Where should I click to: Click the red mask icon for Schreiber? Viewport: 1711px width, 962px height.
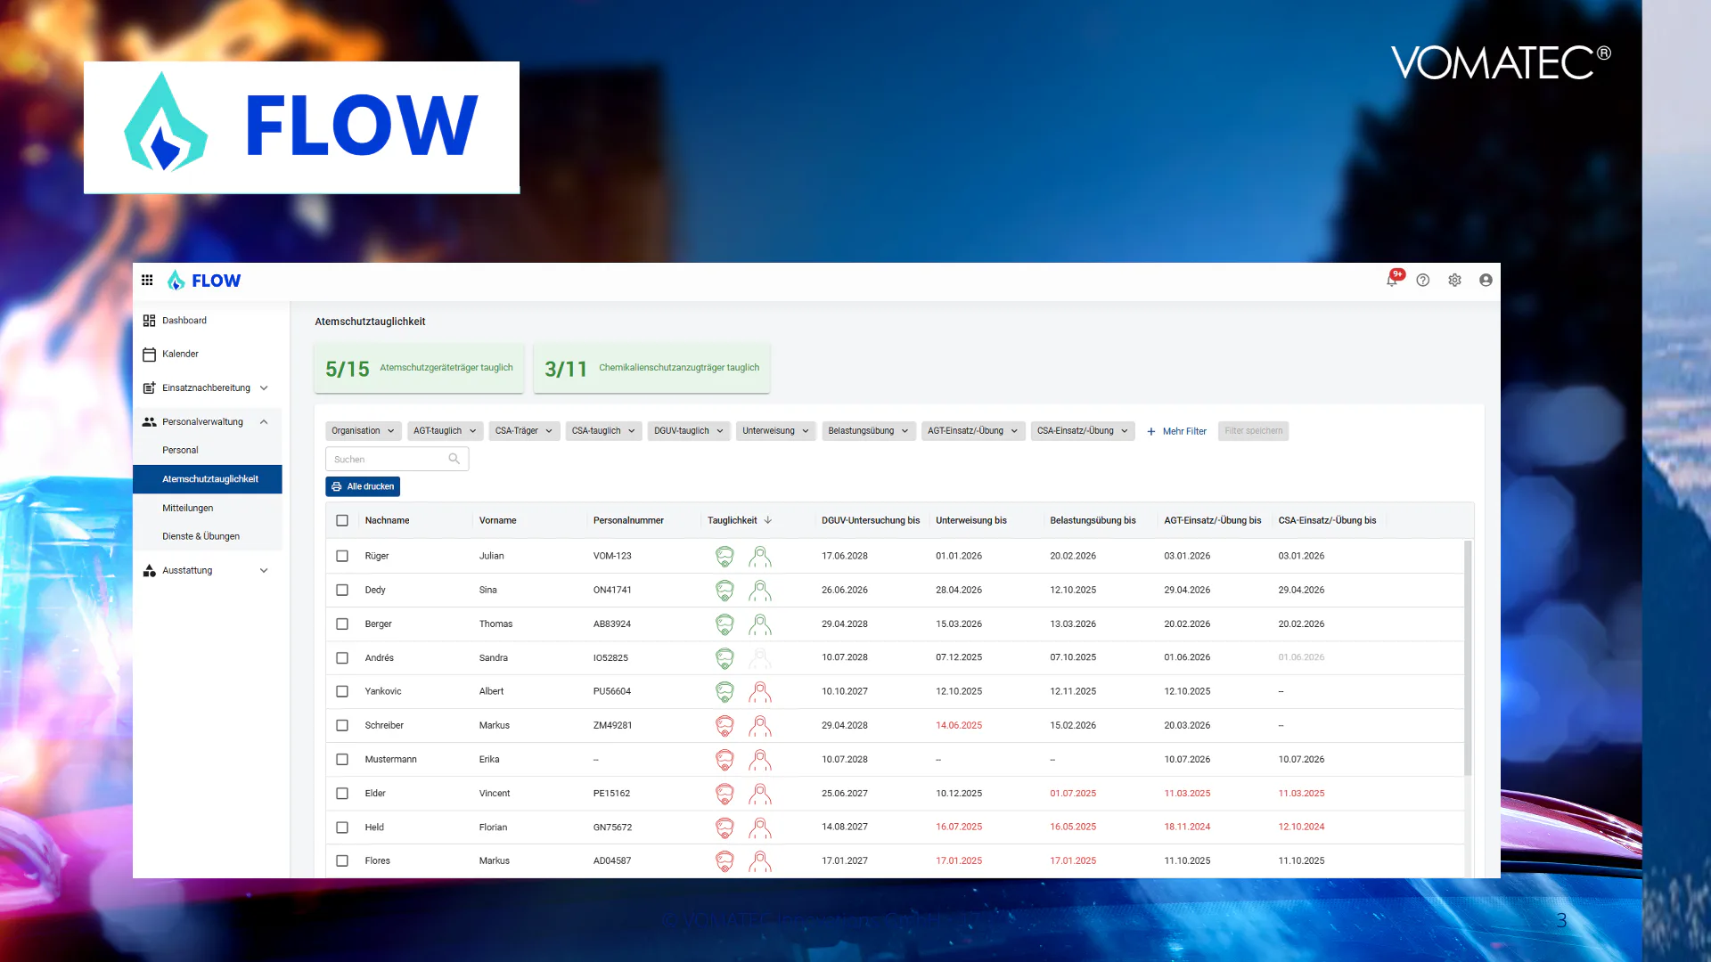(x=725, y=726)
